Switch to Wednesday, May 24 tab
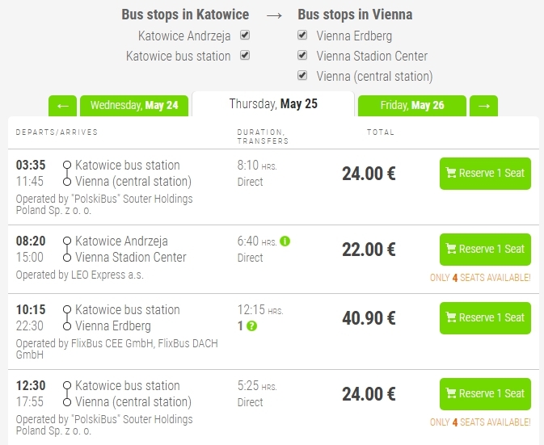Viewport: 544px width, 445px height. [x=134, y=106]
